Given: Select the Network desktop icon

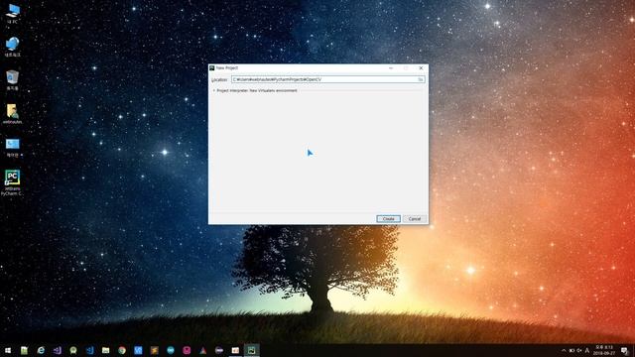Looking at the screenshot, I should click(x=12, y=47).
